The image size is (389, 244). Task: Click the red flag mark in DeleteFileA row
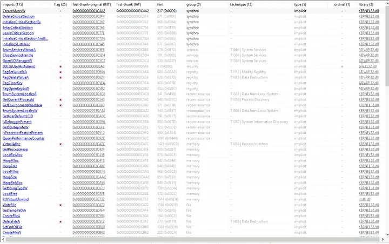(61, 222)
